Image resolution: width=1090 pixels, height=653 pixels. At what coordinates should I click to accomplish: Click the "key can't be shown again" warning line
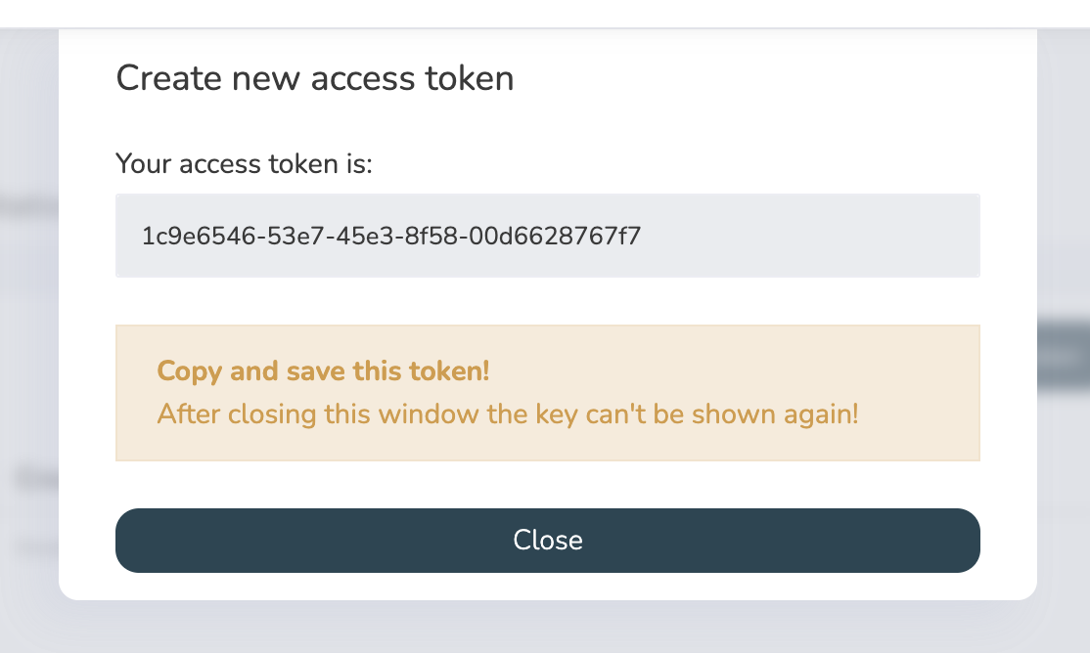[x=507, y=414]
